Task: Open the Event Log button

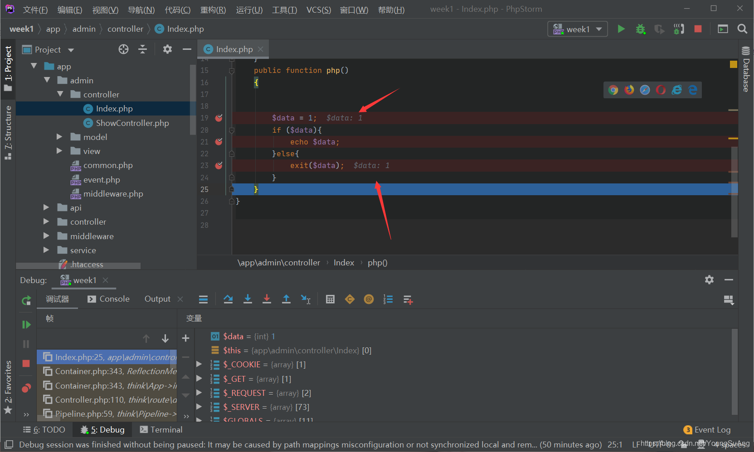Action: tap(707, 430)
